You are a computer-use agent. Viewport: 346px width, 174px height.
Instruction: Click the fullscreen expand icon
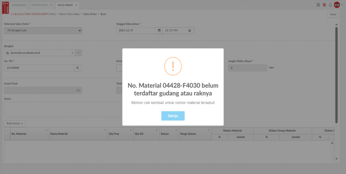pyautogui.click(x=318, y=5)
